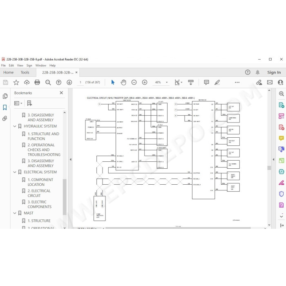The height and width of the screenshot is (286, 286).
Task: Select the highlight pen tool
Action: coord(217,83)
